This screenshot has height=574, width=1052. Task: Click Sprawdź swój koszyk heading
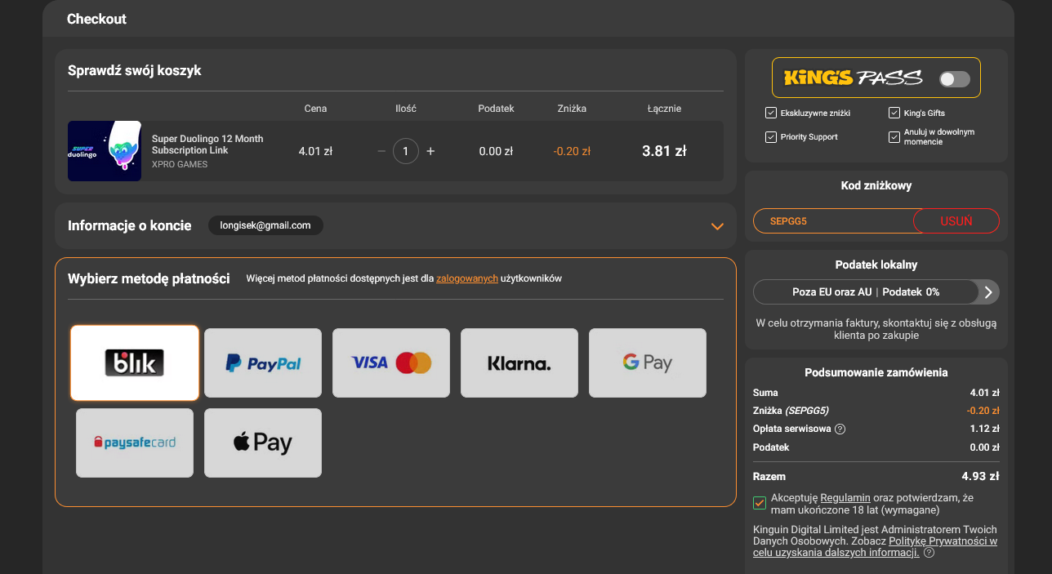[x=135, y=70]
